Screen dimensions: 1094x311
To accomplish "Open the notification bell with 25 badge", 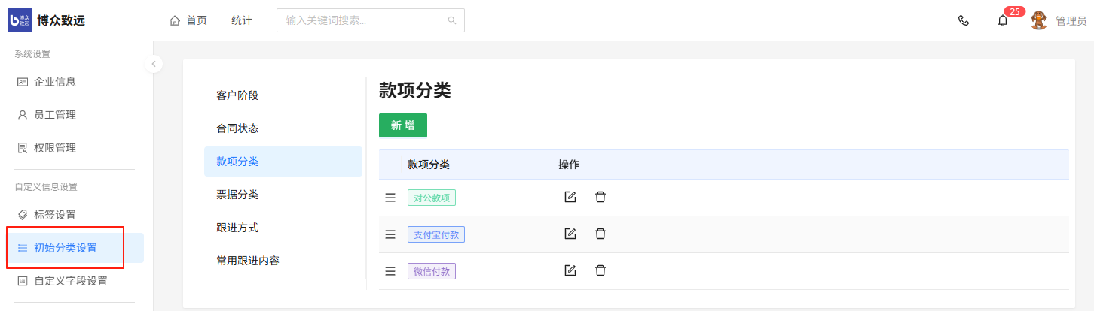I will 1002,20.
